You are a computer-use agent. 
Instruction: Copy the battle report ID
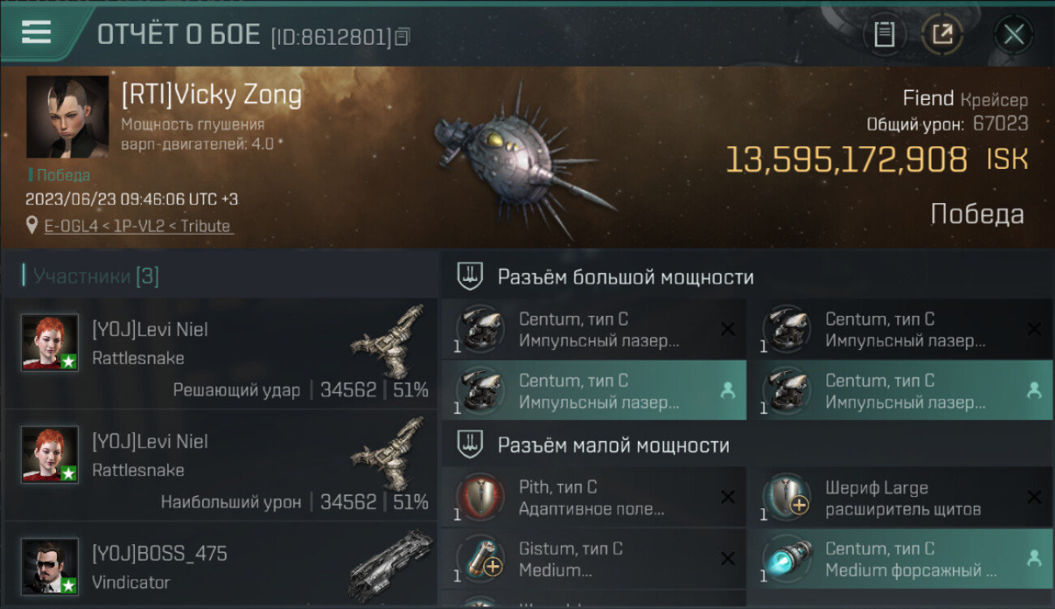[x=403, y=37]
